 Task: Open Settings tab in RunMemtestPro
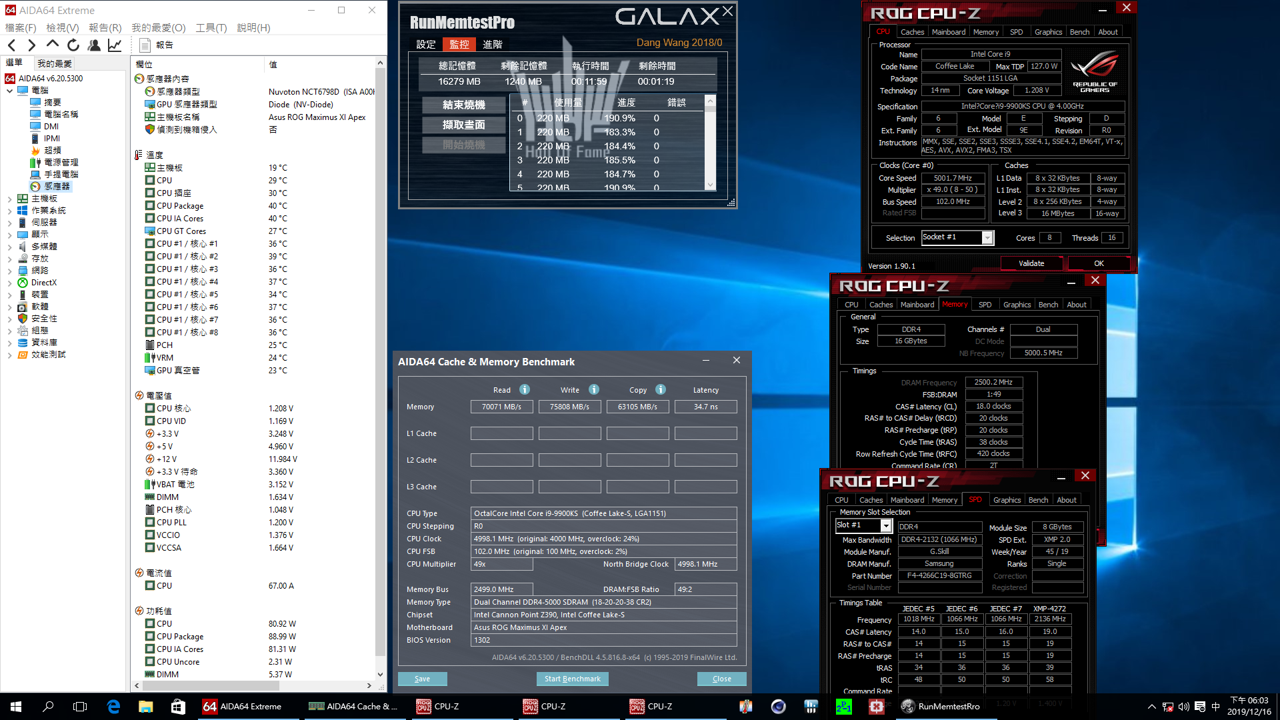426,44
